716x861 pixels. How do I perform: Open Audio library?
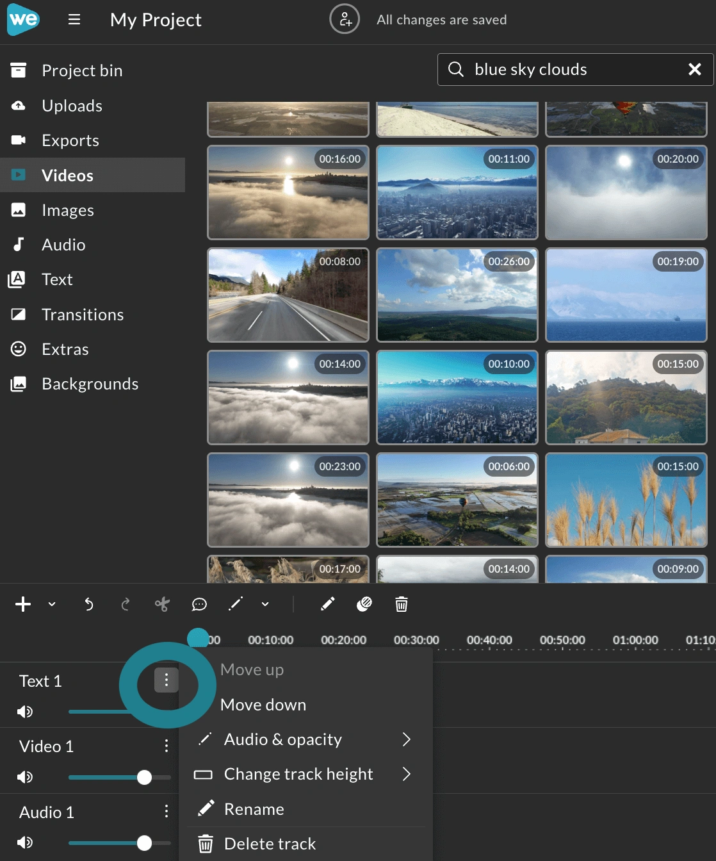(92, 245)
